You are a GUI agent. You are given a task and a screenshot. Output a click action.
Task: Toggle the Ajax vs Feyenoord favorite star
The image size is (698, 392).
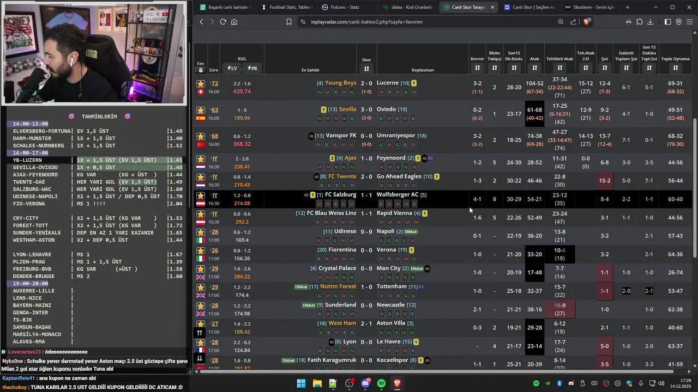201,158
